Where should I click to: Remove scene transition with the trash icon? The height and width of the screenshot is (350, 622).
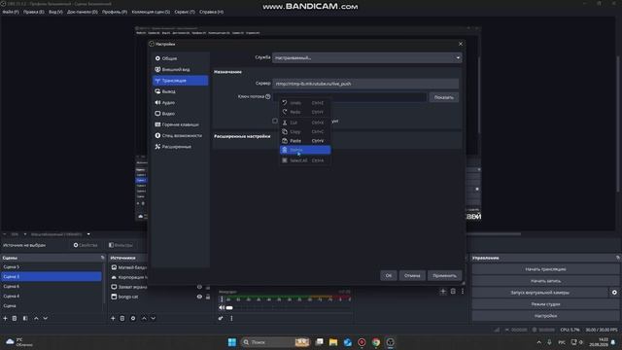click(x=453, y=292)
